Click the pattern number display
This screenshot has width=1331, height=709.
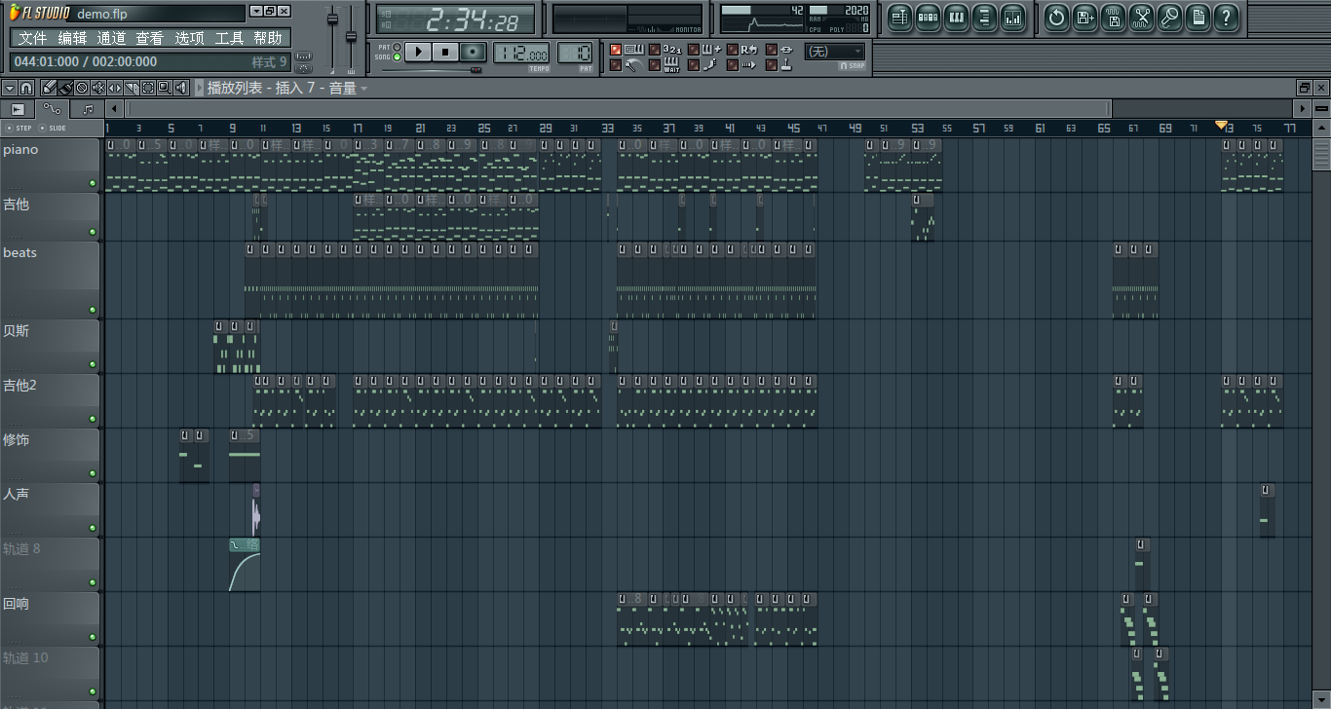point(575,53)
